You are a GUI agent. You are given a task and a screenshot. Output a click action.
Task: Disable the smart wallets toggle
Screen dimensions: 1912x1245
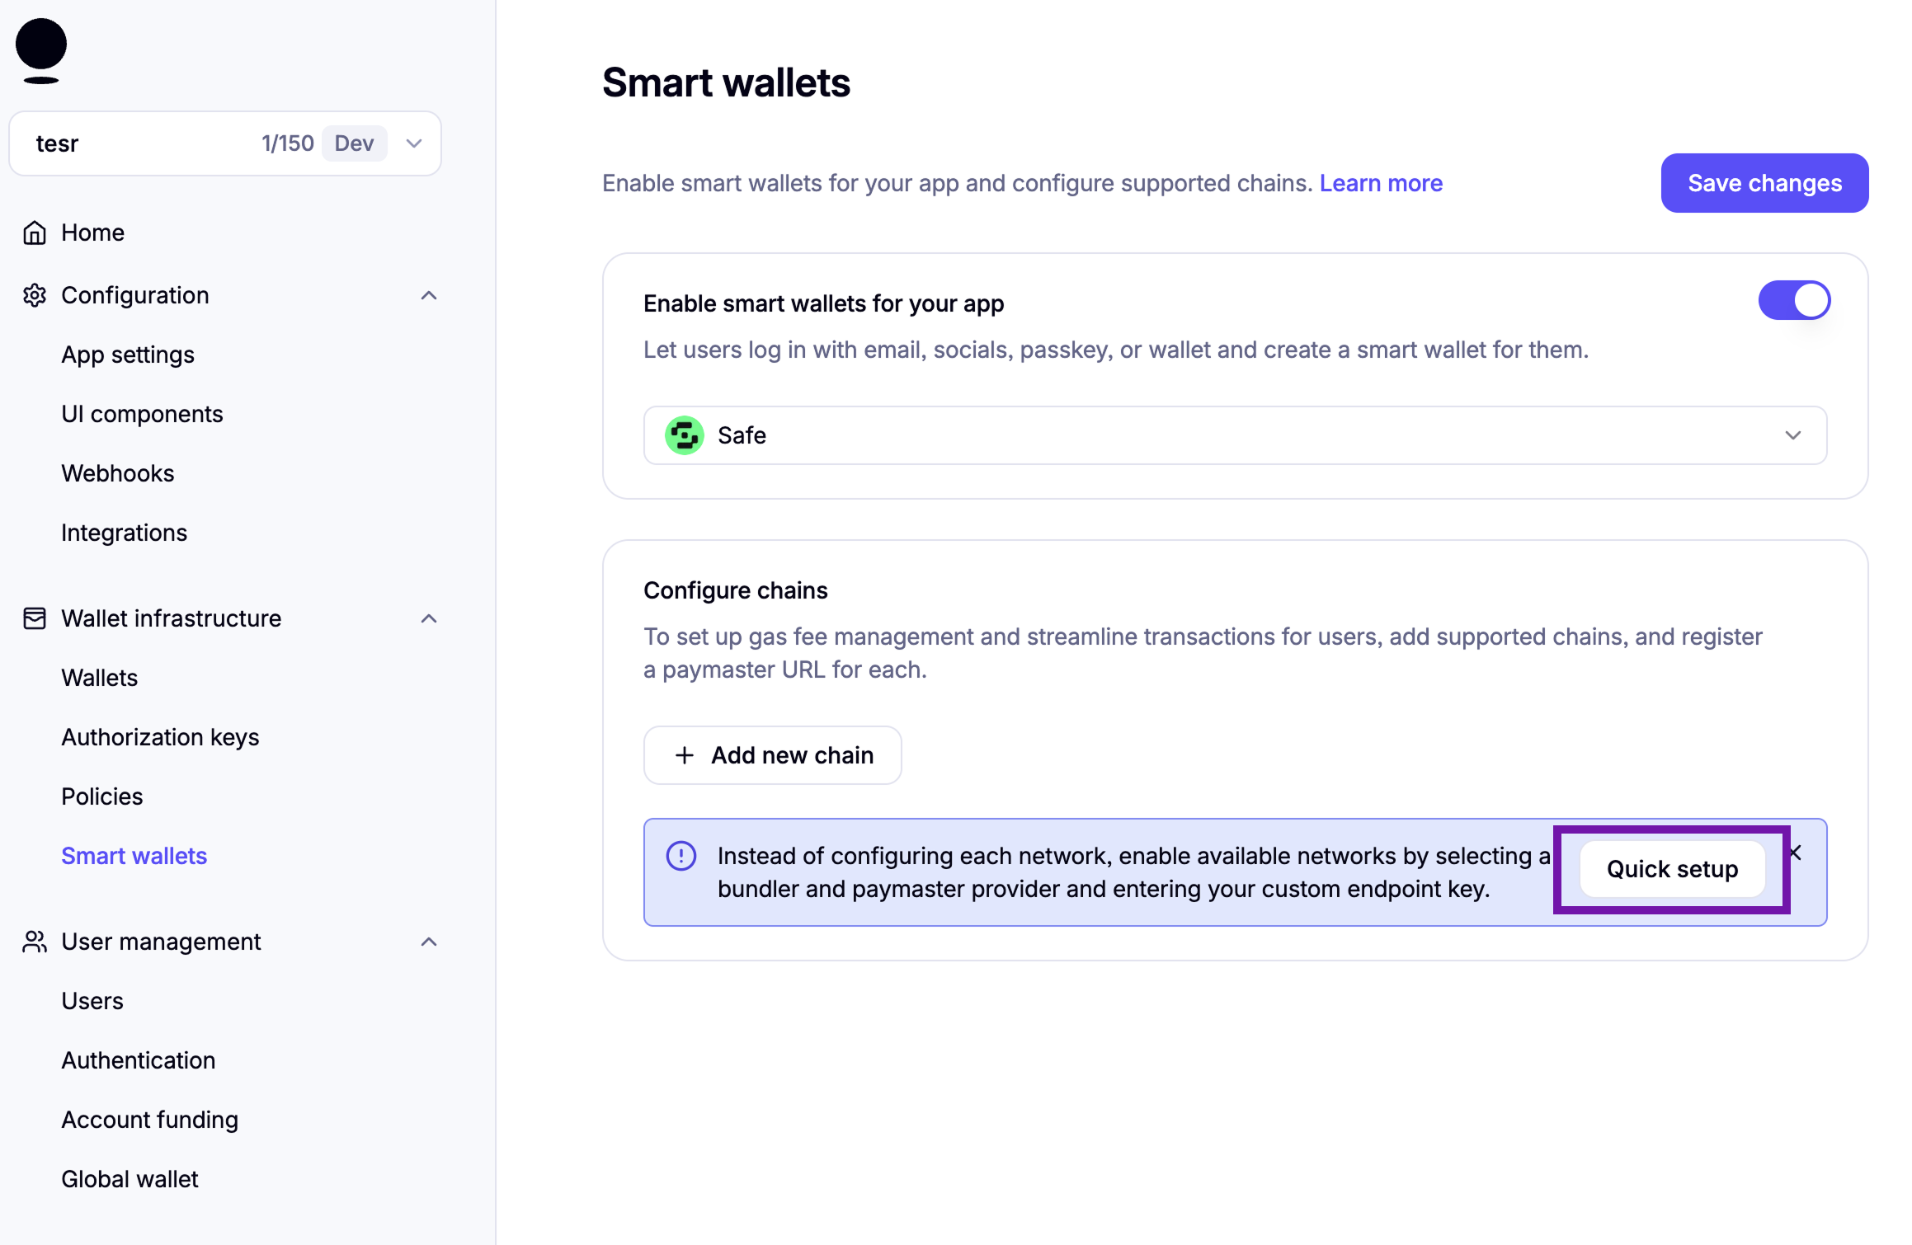[1794, 300]
